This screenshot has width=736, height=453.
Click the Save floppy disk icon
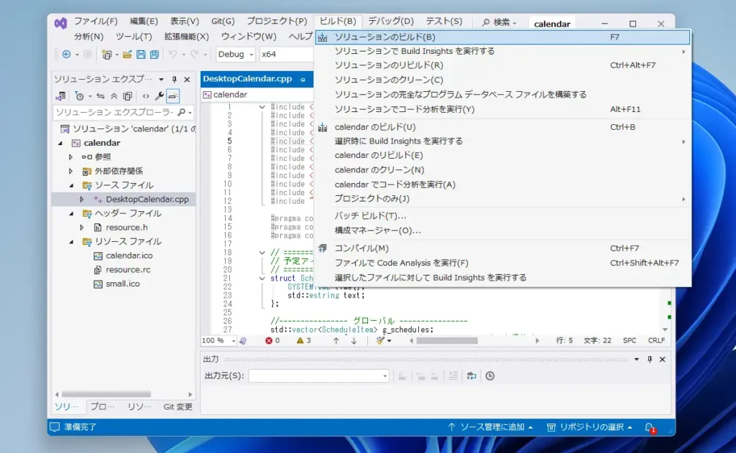point(141,55)
